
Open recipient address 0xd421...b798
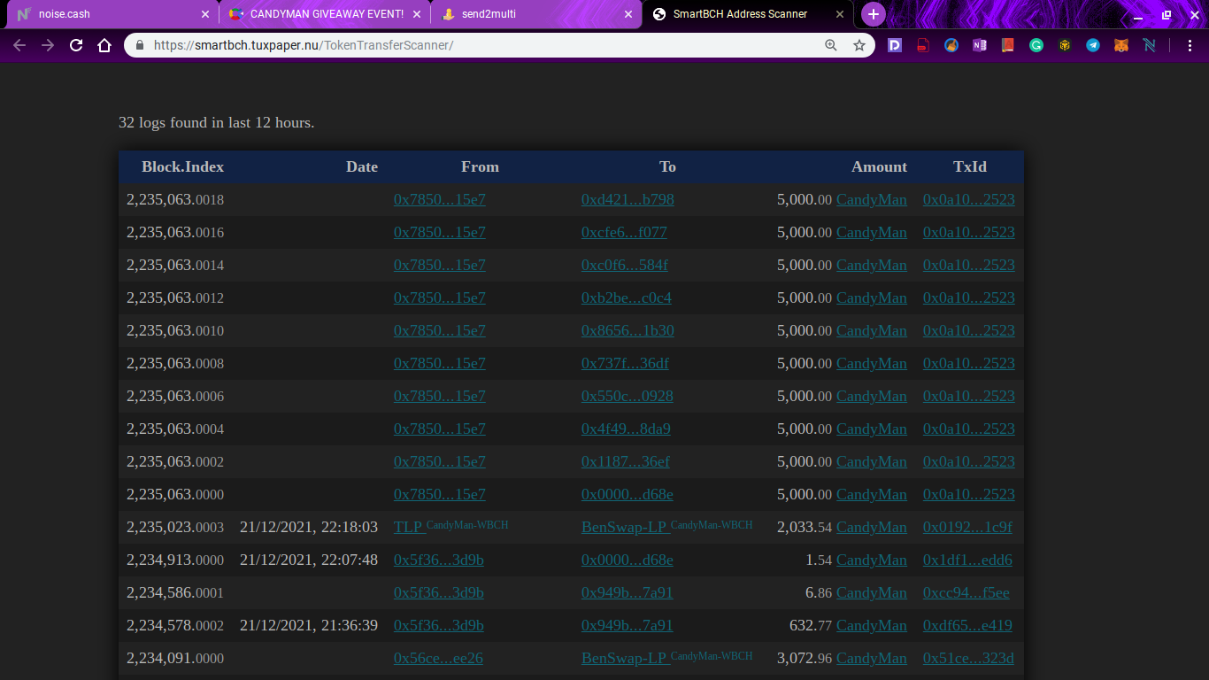coord(628,199)
